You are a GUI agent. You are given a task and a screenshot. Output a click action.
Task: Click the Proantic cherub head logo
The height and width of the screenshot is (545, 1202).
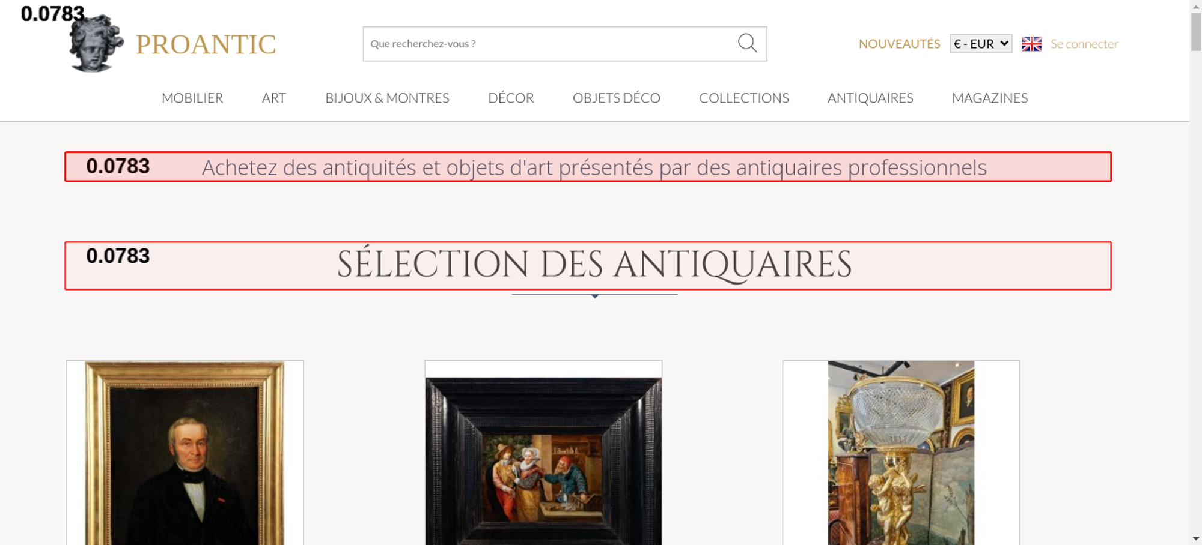tap(96, 43)
